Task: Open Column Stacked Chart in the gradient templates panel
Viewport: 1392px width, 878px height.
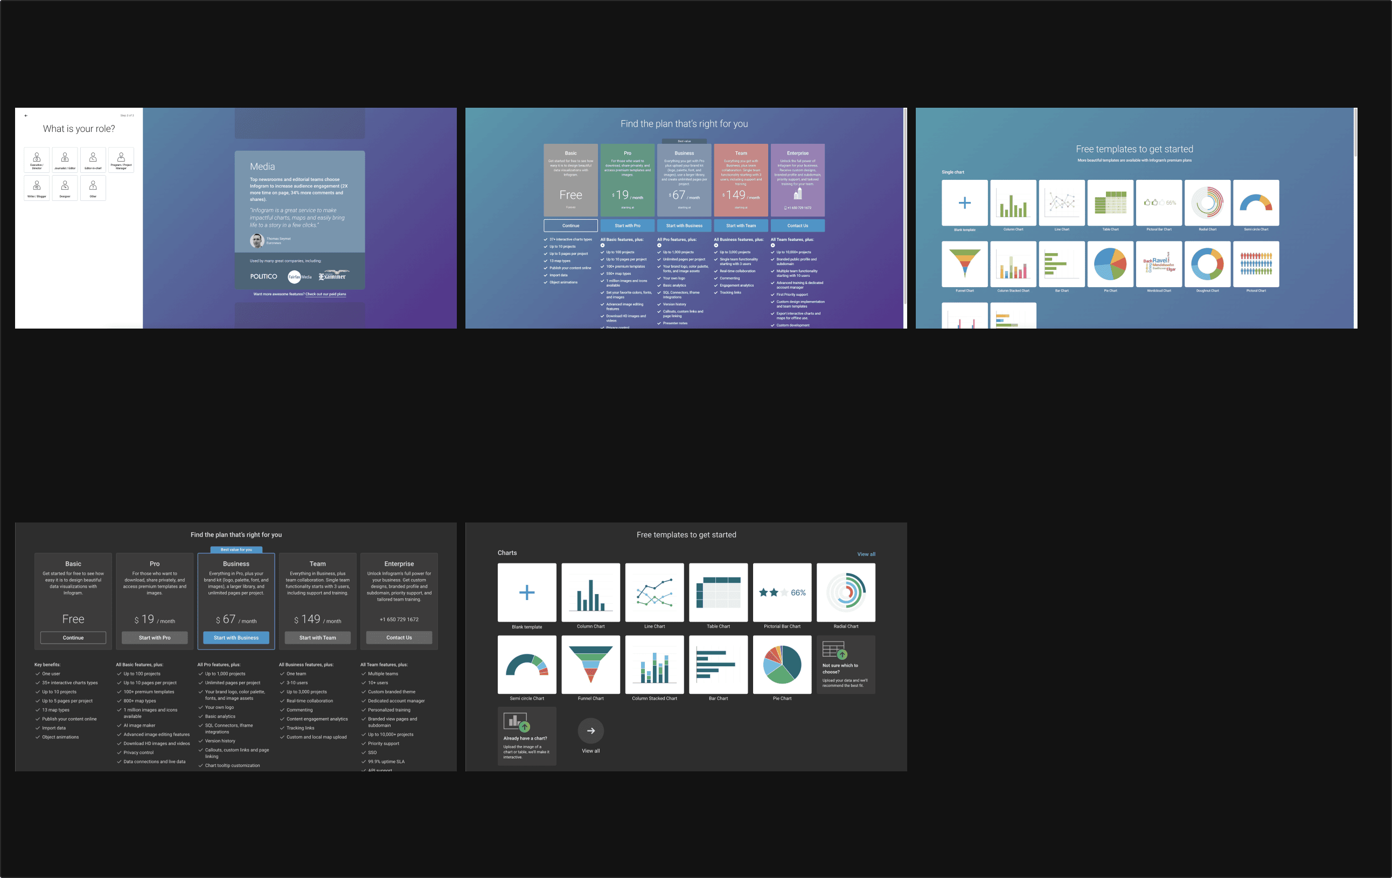Action: (1013, 264)
